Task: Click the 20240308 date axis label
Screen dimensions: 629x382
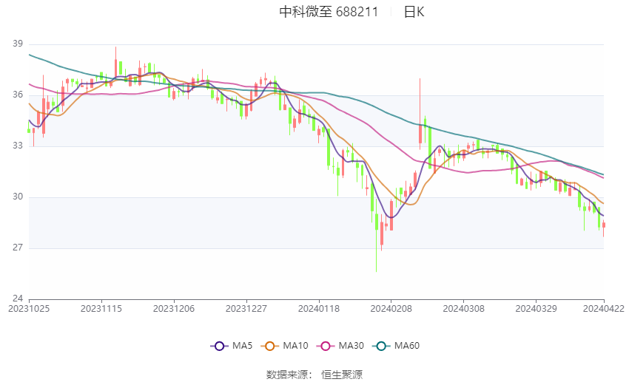Action: point(464,309)
